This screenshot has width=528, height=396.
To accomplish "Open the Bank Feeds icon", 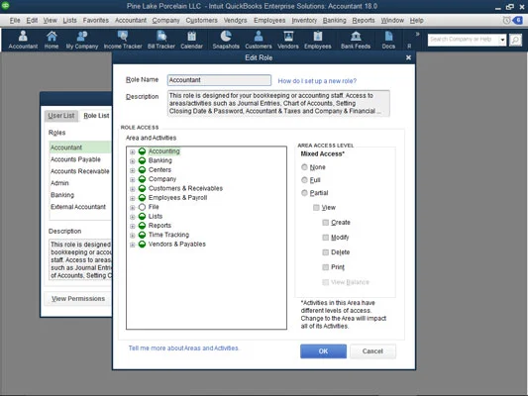I will pos(356,40).
